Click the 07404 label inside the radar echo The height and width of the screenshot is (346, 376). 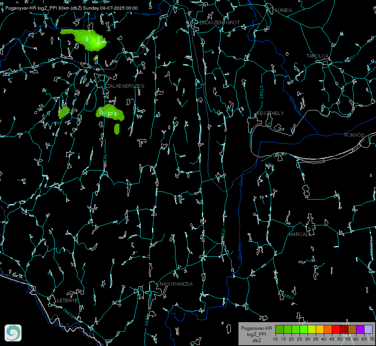point(88,43)
